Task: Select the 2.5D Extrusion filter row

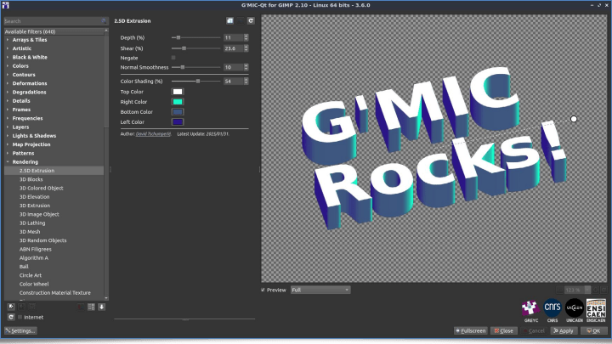Action: pos(54,171)
